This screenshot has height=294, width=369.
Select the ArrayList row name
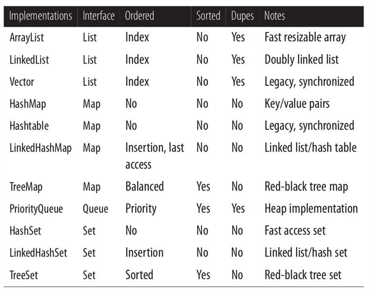[x=27, y=38]
